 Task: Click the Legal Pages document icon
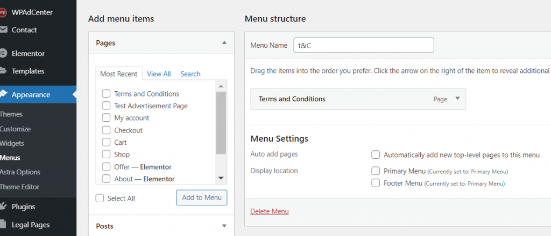[3, 224]
